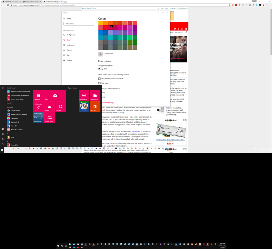Click the 'Find a setting' search box
272x249 pixels.
79,24
